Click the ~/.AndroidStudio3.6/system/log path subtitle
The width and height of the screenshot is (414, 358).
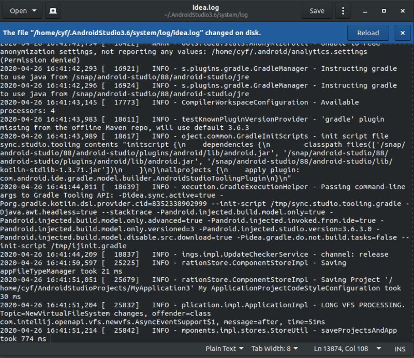tap(206, 14)
